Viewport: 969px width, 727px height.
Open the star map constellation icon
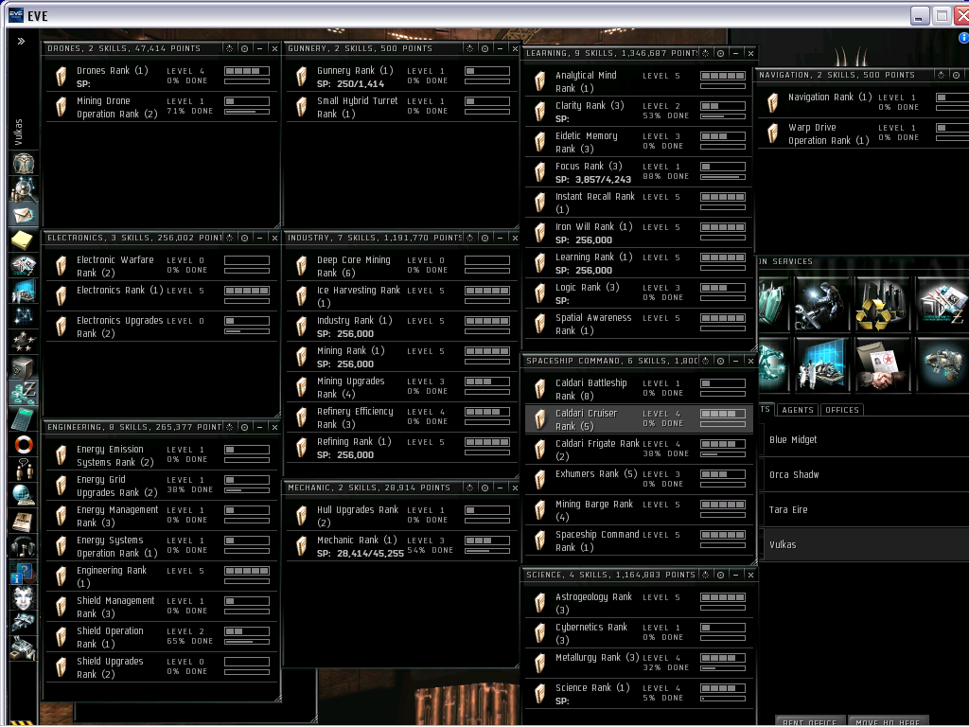23,316
